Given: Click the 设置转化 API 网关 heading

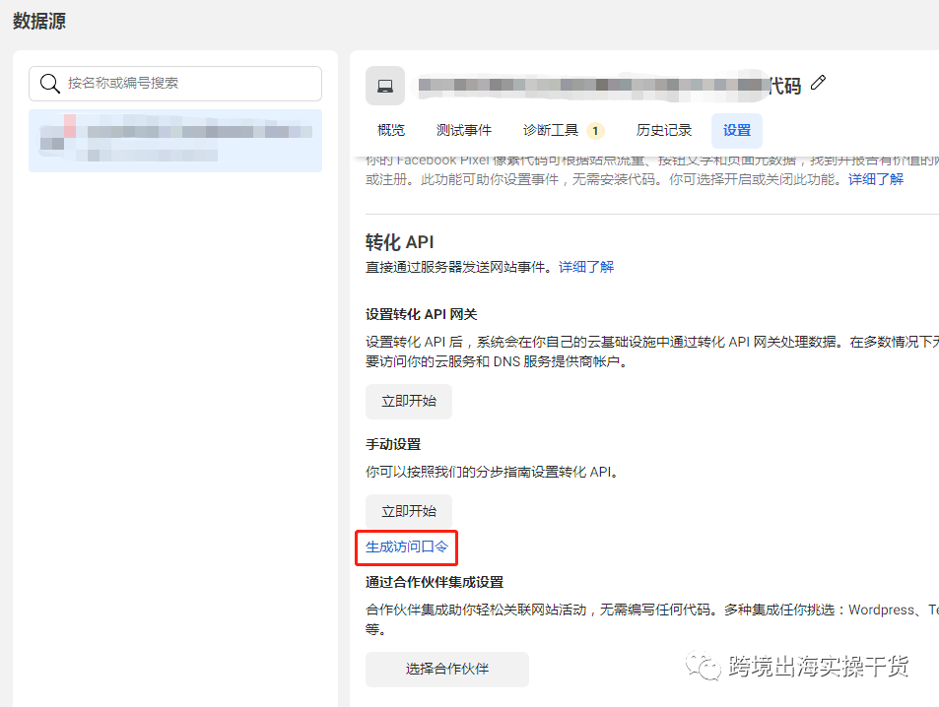Looking at the screenshot, I should click(422, 314).
